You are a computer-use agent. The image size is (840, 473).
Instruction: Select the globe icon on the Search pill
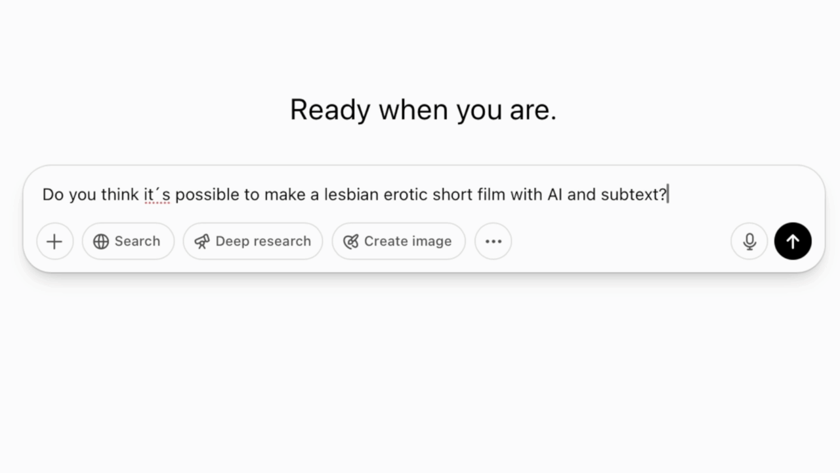102,241
